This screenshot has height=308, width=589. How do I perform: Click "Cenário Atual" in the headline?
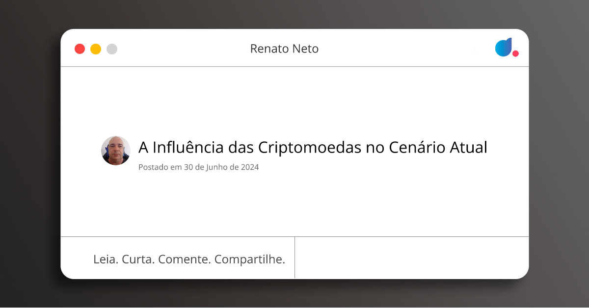click(438, 147)
